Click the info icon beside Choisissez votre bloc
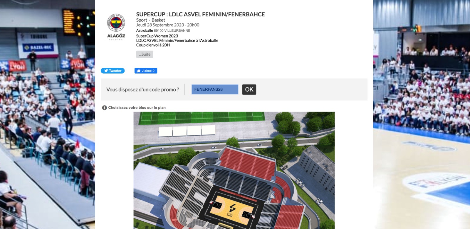Screen dimensions: 470x229 tap(104, 108)
